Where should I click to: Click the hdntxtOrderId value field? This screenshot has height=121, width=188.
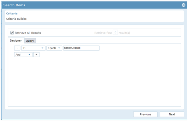click(81, 48)
